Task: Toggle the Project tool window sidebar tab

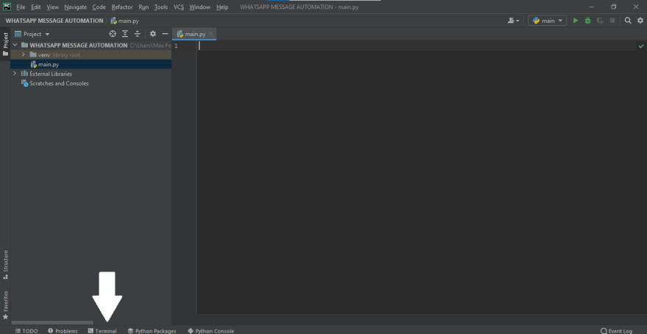Action: [5, 45]
